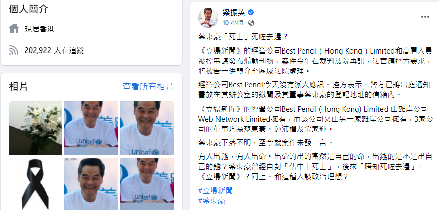Open the white flowers photo
This screenshot has width=439, height=210.
tap(35, 129)
